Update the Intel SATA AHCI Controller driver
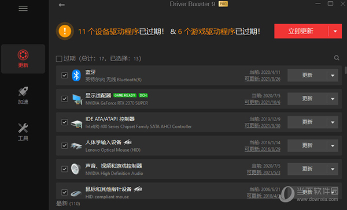347x210 pixels. tap(307, 122)
